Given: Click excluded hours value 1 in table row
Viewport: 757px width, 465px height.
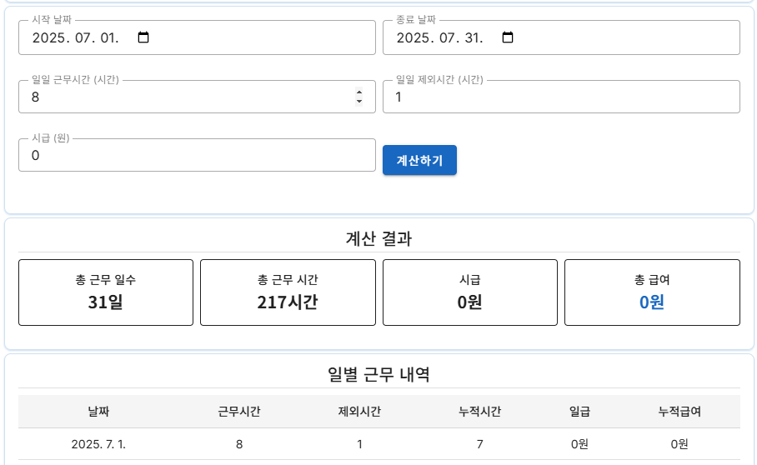Looking at the screenshot, I should pyautogui.click(x=359, y=444).
